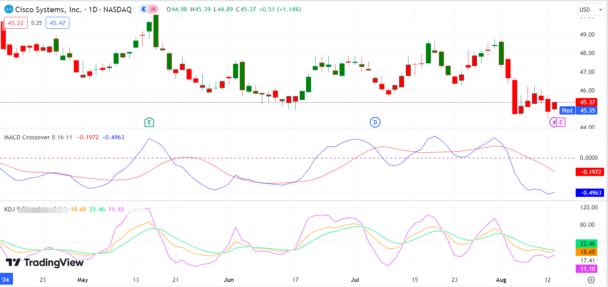Click the purple lightning bolt event icon
The height and width of the screenshot is (287, 608).
click(554, 122)
